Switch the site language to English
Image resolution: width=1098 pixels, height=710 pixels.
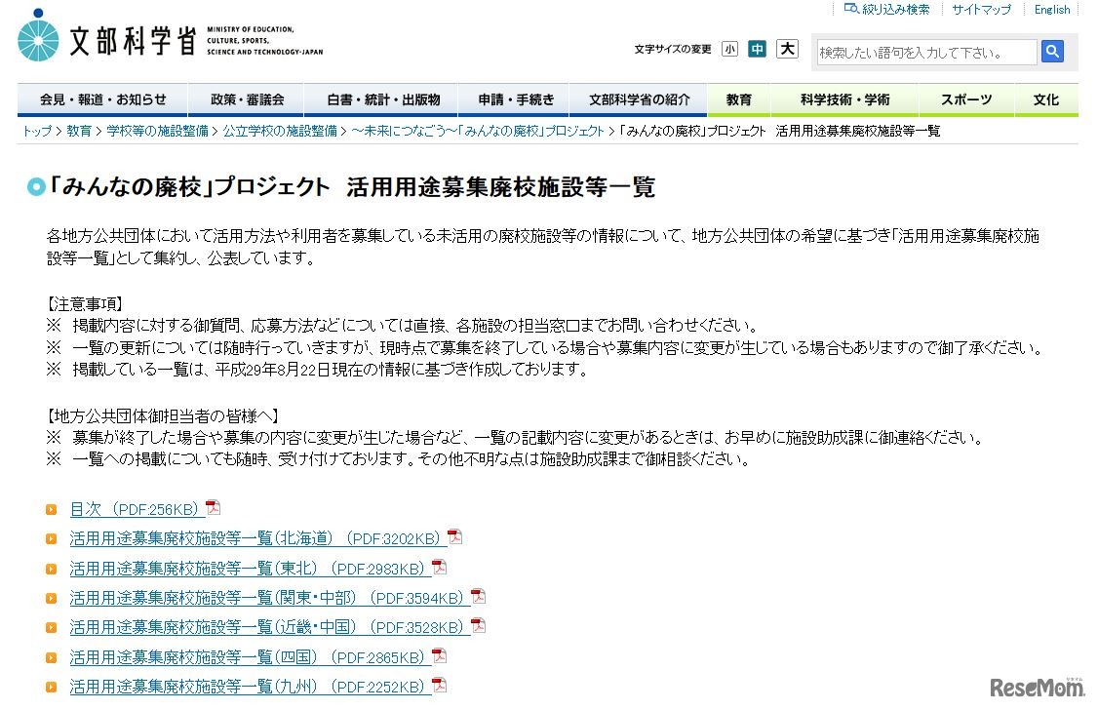tap(1052, 9)
